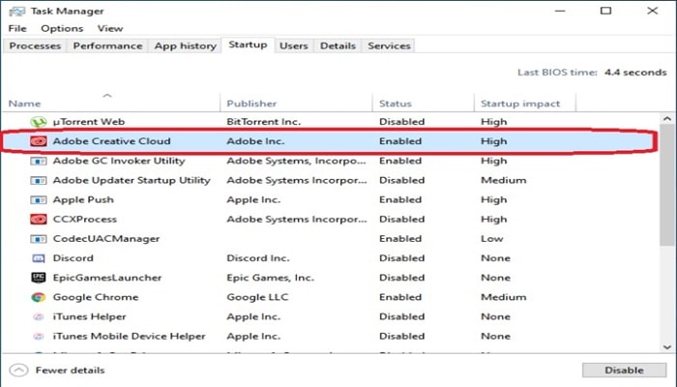Sort entries by Status column
Screen dimensions: 677x387
(x=395, y=104)
